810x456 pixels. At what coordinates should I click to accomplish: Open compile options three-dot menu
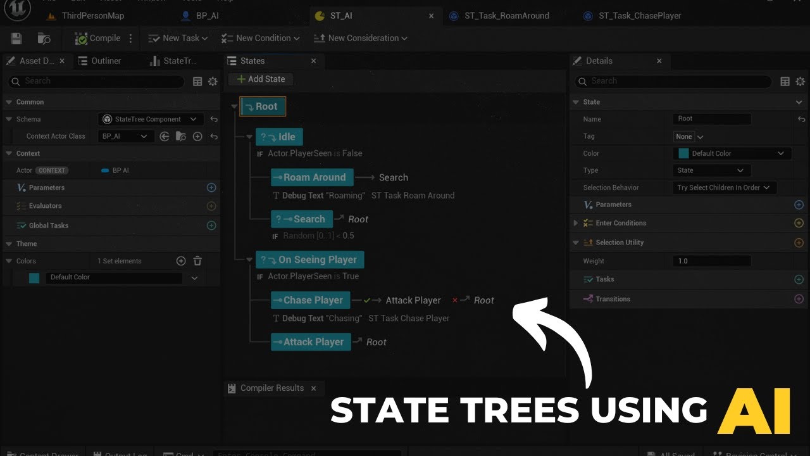[x=131, y=39]
